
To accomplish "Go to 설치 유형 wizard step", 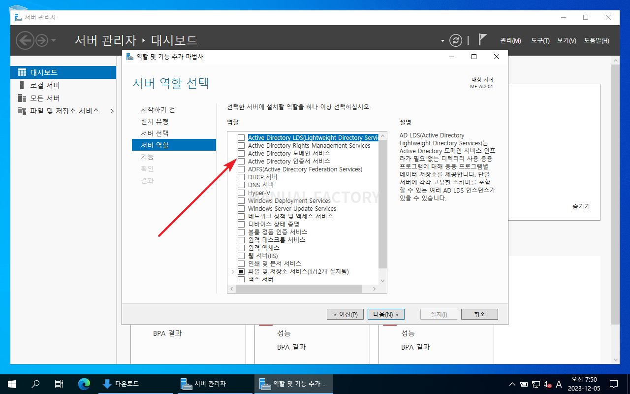I will pos(155,121).
